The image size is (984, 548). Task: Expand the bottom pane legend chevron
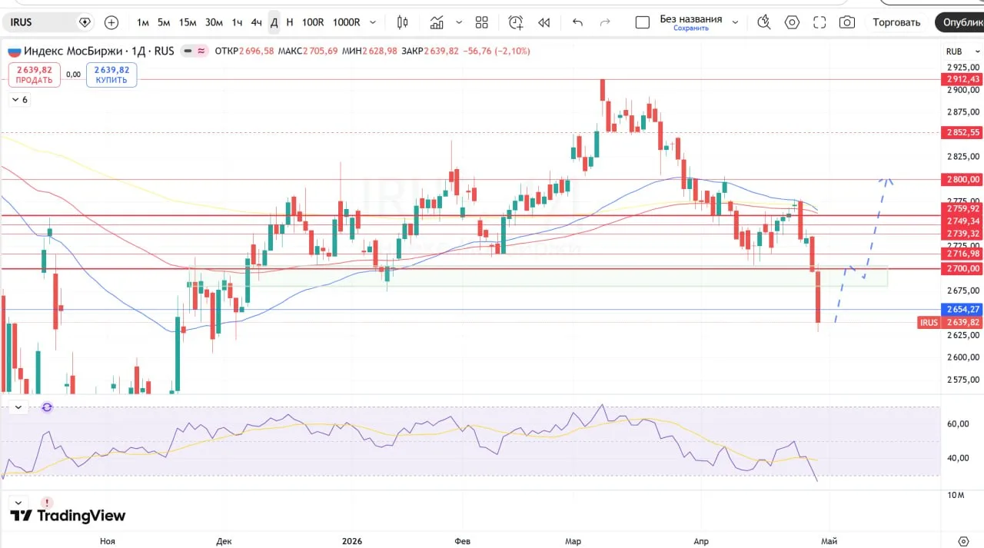[x=18, y=503]
